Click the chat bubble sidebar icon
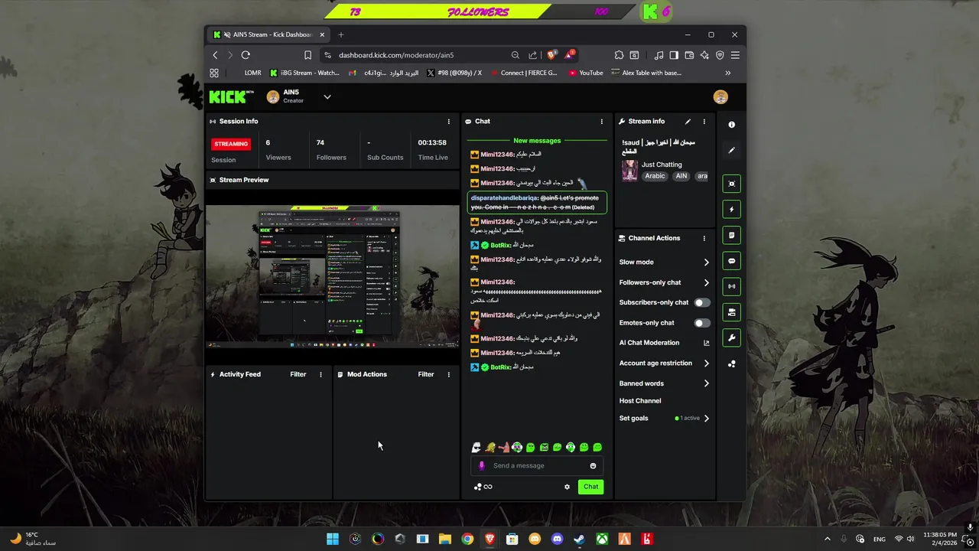The height and width of the screenshot is (551, 979). point(731,261)
